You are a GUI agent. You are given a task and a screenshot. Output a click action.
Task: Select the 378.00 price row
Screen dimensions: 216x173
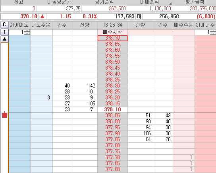pyautogui.click(x=112, y=122)
